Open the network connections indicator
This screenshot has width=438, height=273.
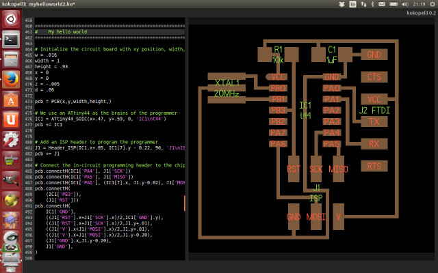click(x=363, y=4)
